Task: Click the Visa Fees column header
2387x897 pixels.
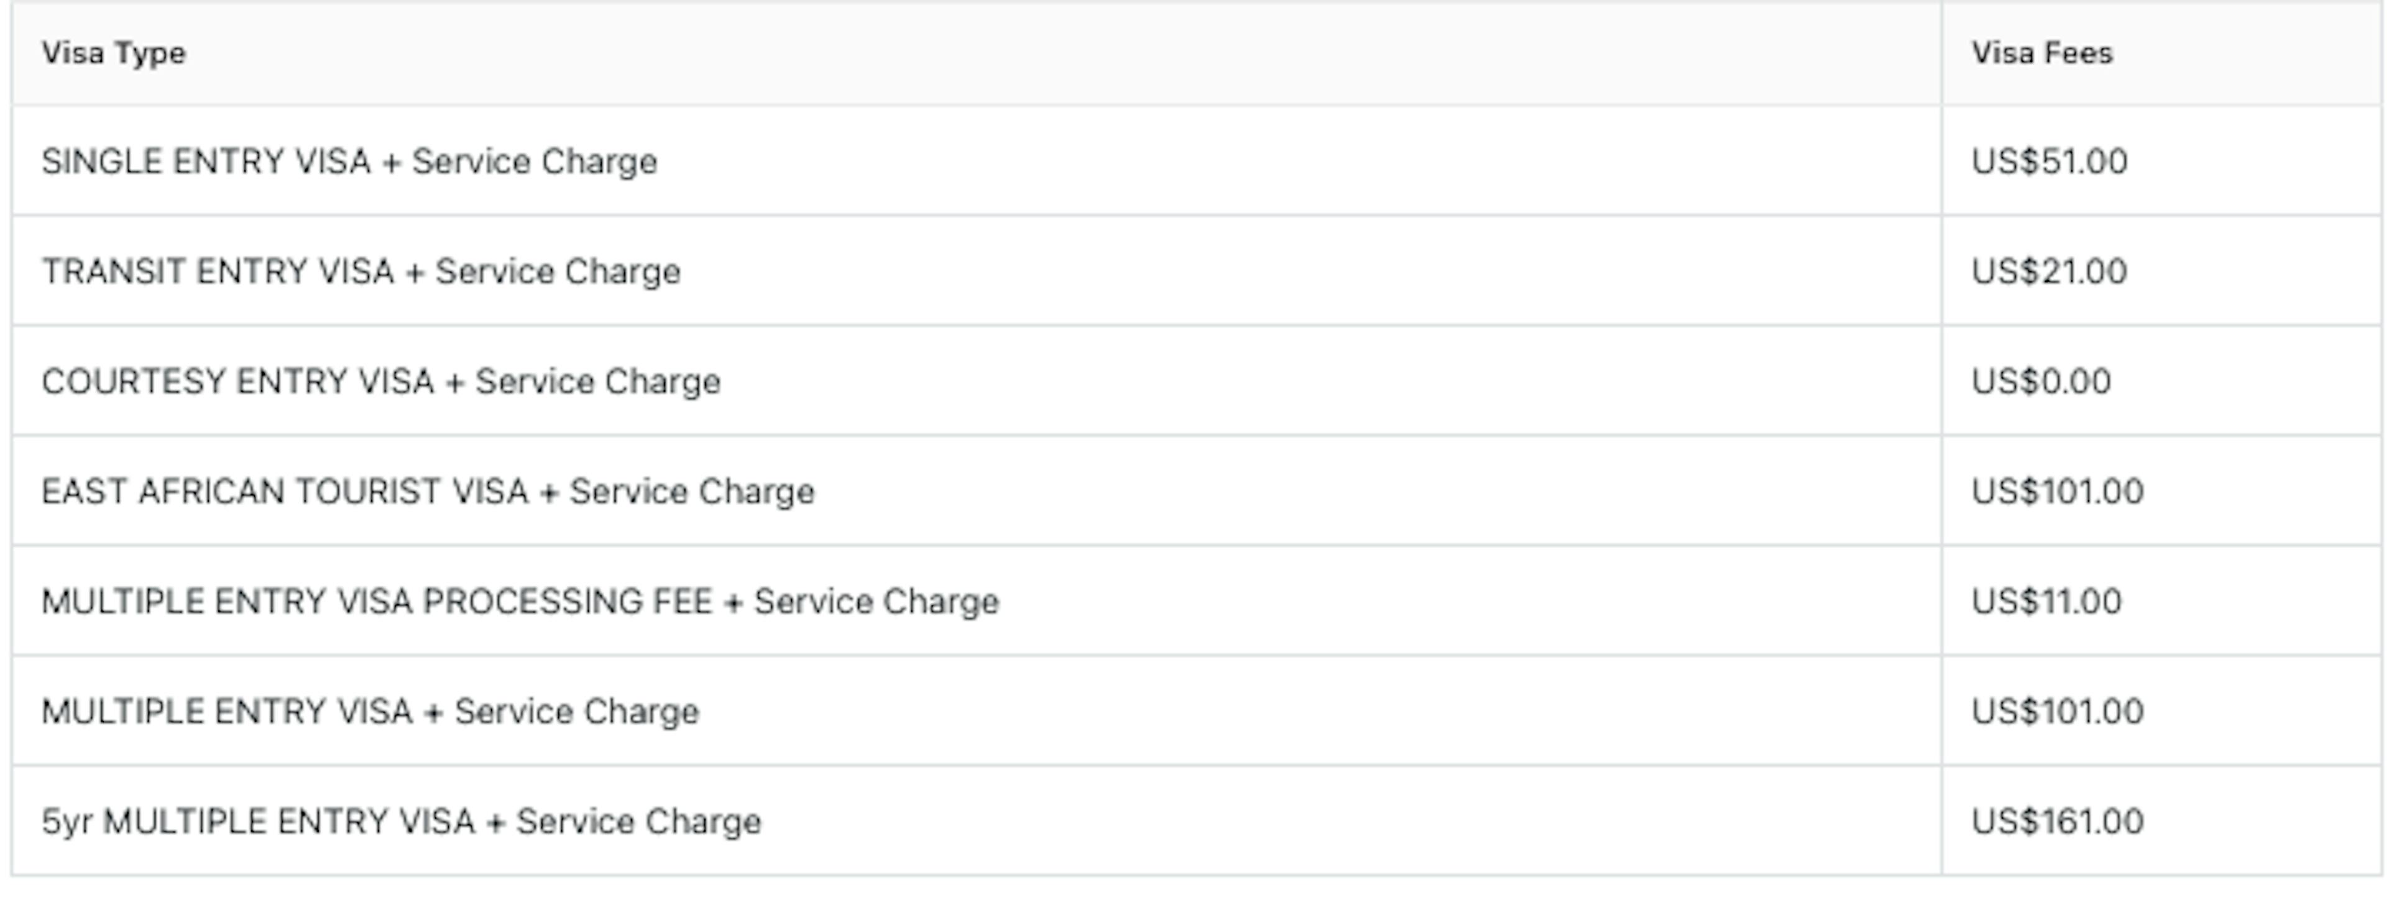Action: [2041, 53]
